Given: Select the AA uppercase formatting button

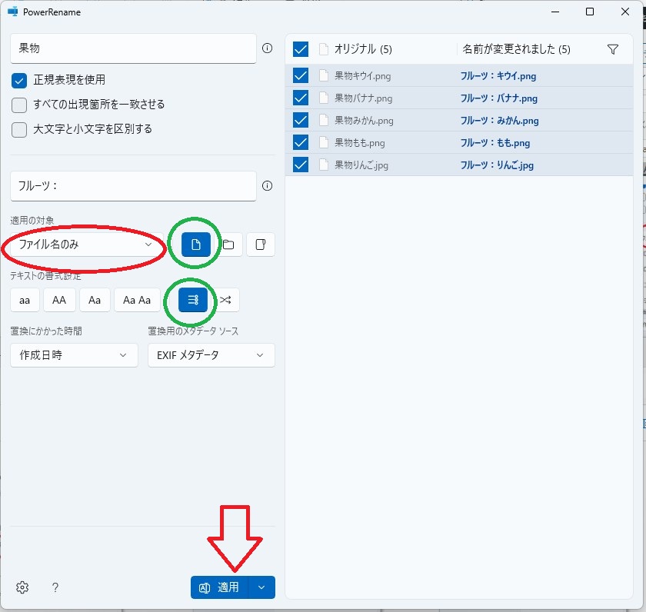Looking at the screenshot, I should (59, 300).
